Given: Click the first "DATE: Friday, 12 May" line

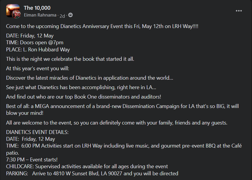Looking at the screenshot, I should click(x=30, y=36).
